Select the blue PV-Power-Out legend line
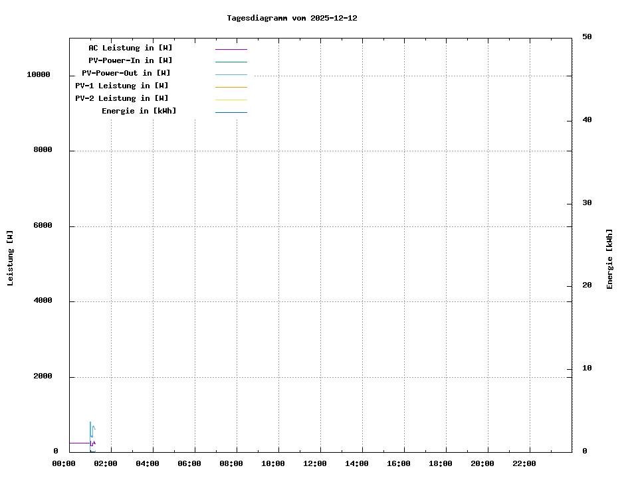This screenshot has width=638, height=478. [x=231, y=74]
